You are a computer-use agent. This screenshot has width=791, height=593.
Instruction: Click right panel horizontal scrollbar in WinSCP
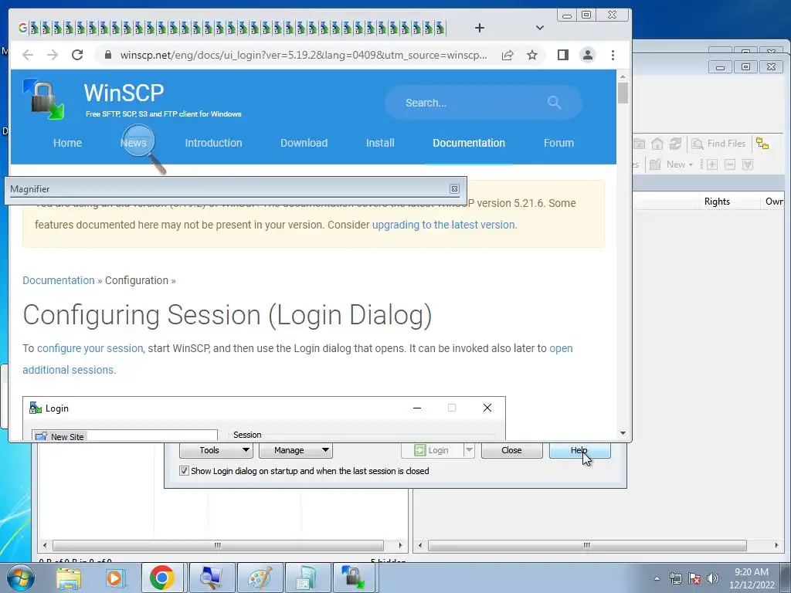click(587, 545)
